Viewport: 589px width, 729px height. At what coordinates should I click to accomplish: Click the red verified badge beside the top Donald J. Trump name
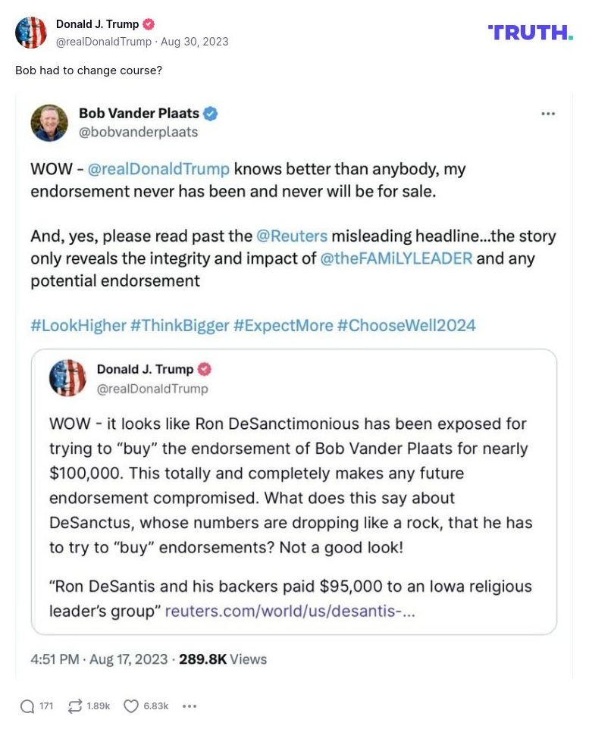click(x=149, y=24)
